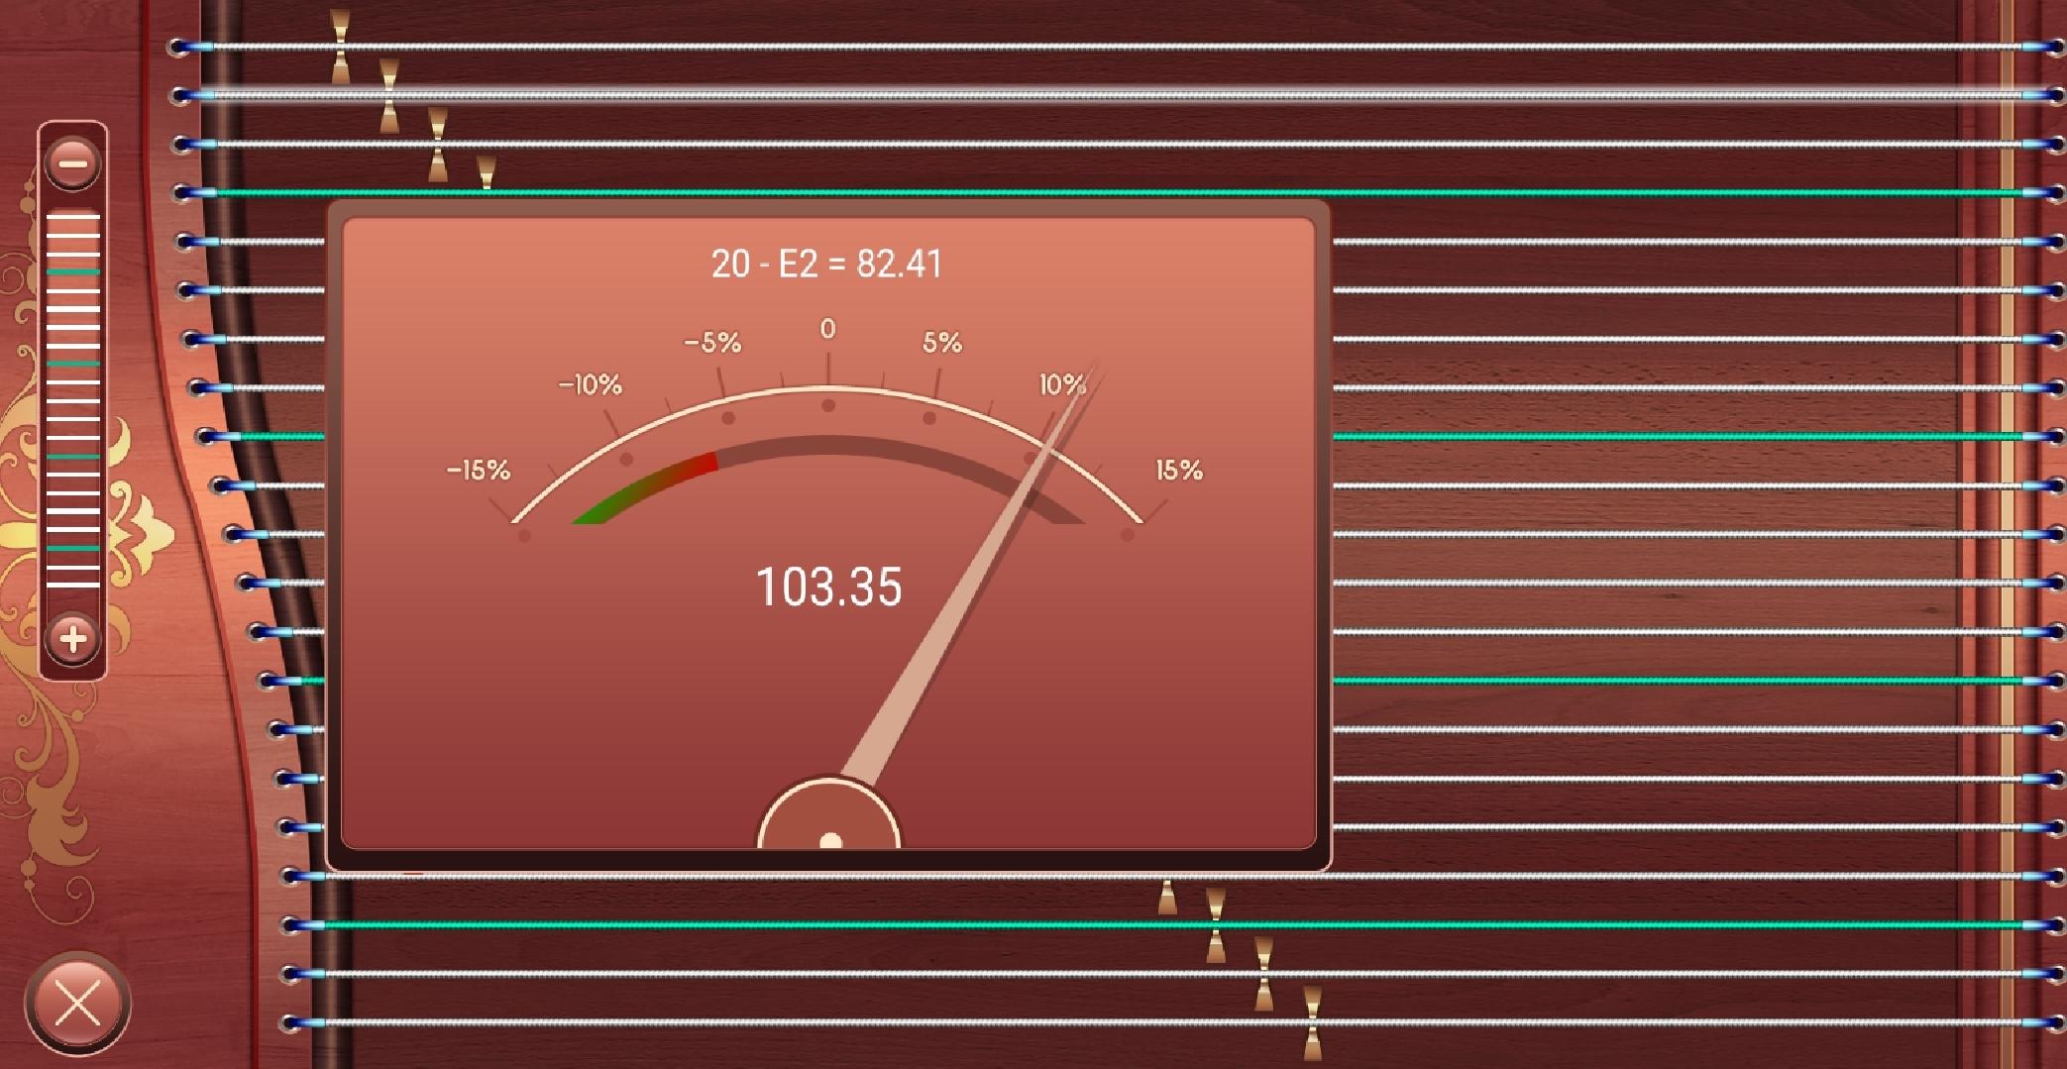
Task: Click the bridge on the third string from top
Action: pyautogui.click(x=438, y=145)
